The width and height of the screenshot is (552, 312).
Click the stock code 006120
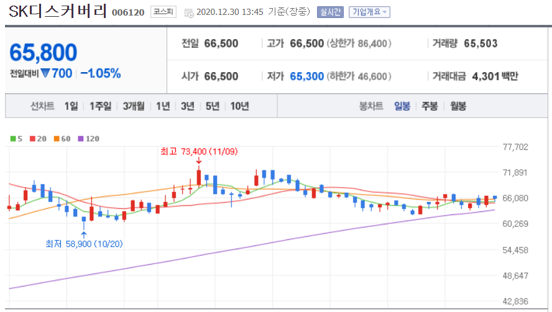click(x=128, y=12)
